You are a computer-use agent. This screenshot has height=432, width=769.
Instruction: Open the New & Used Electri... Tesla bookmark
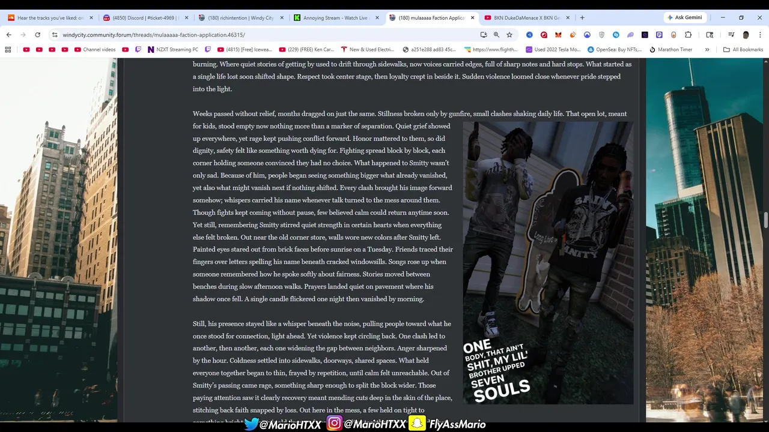368,49
